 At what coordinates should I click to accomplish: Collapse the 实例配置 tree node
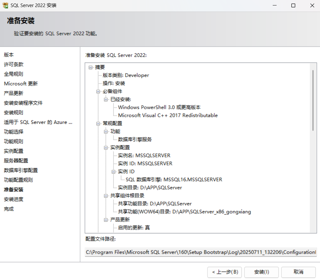pos(106,148)
